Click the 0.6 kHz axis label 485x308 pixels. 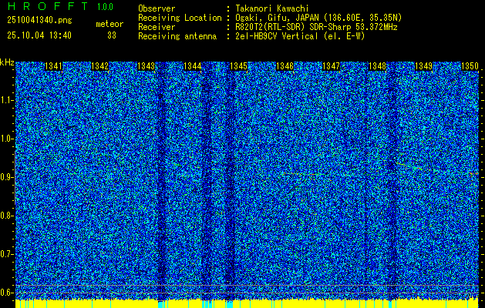point(5,293)
